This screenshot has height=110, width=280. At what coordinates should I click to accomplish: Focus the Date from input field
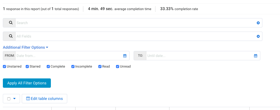click(69, 56)
